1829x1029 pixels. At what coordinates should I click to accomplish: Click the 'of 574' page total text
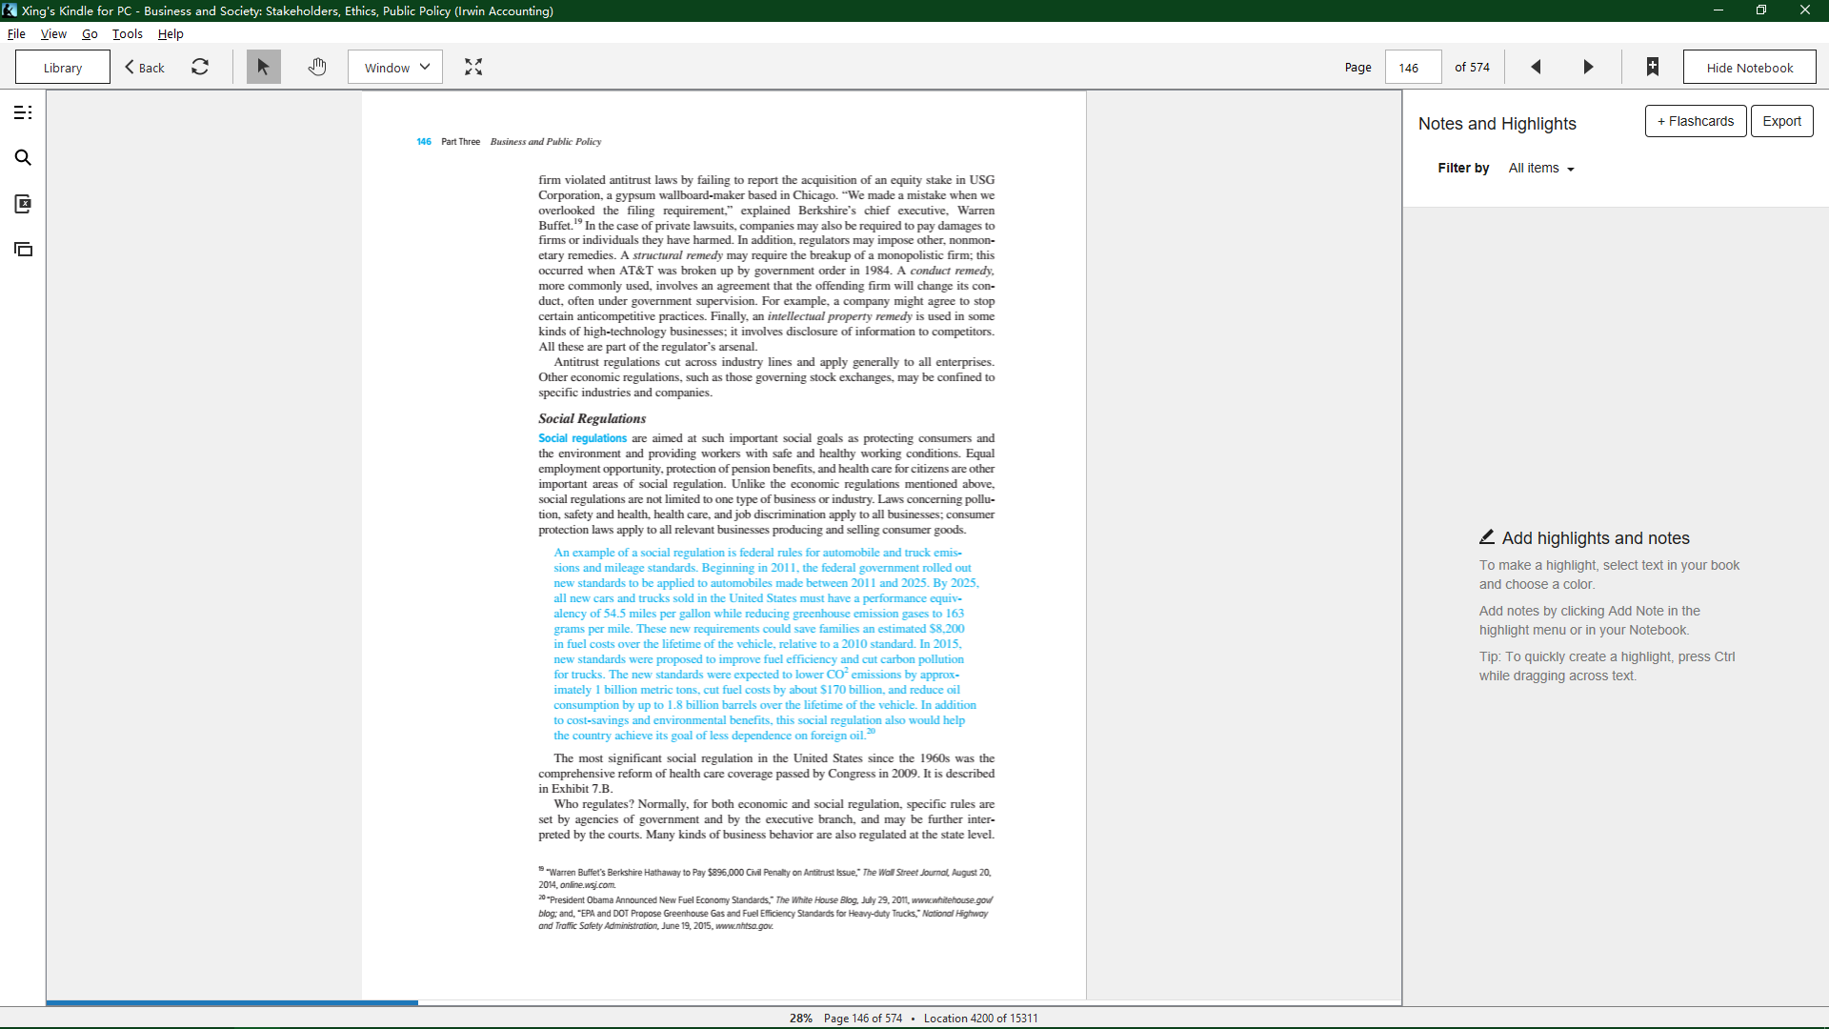point(1472,67)
